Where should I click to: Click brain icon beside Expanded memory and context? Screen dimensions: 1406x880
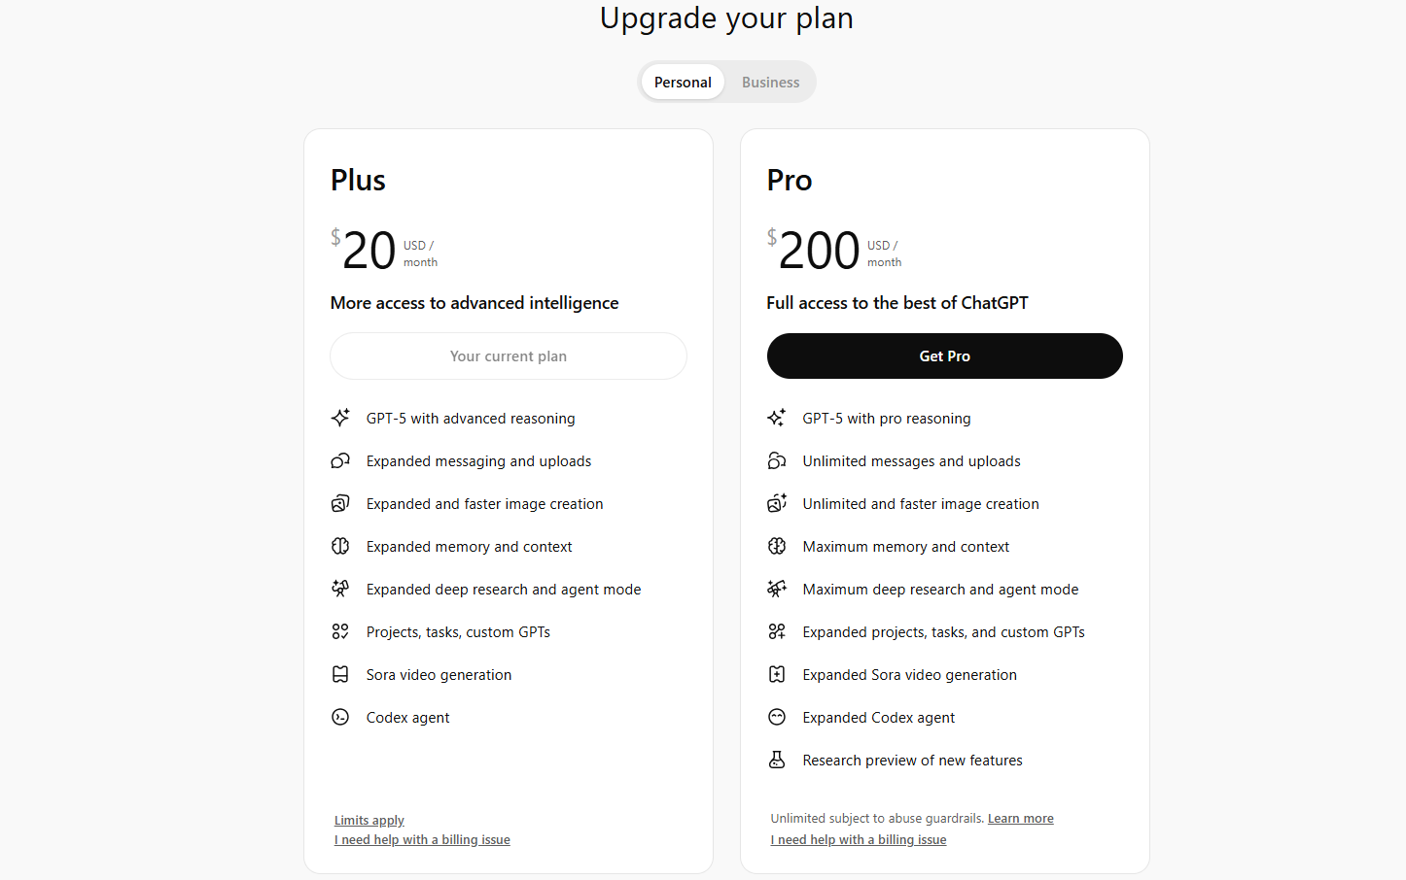(x=340, y=547)
